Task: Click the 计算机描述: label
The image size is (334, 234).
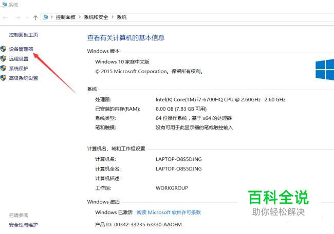Action: (108, 179)
